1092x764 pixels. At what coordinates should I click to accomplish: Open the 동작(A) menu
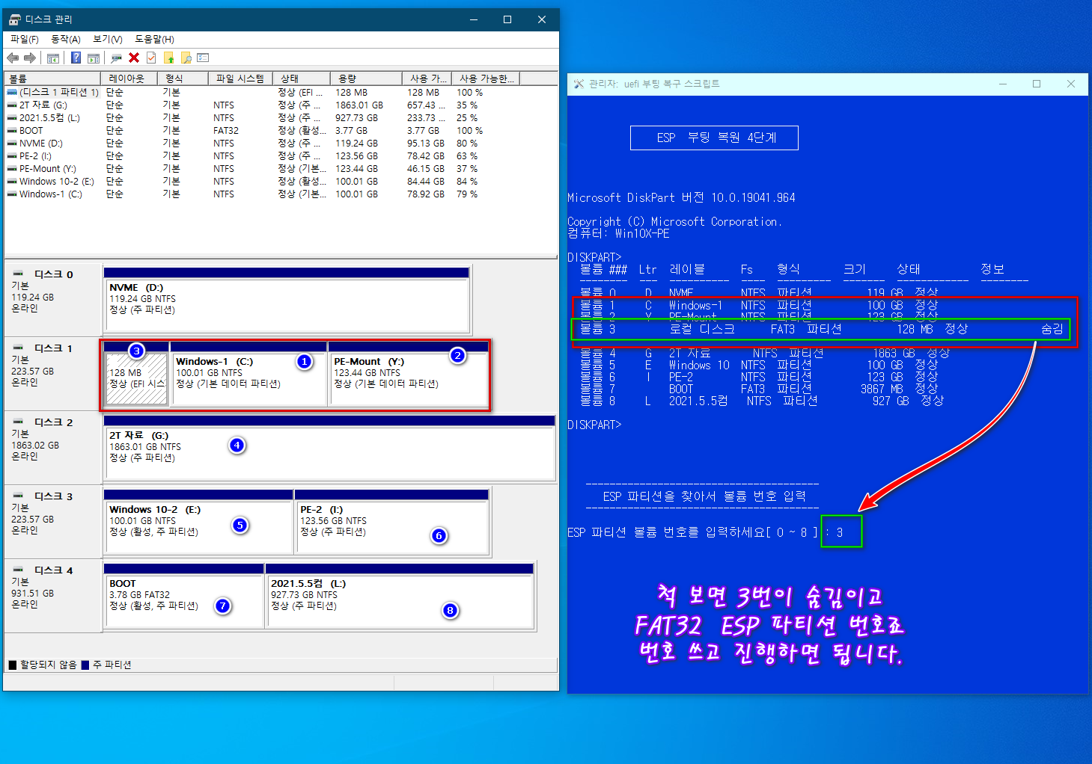pos(66,39)
